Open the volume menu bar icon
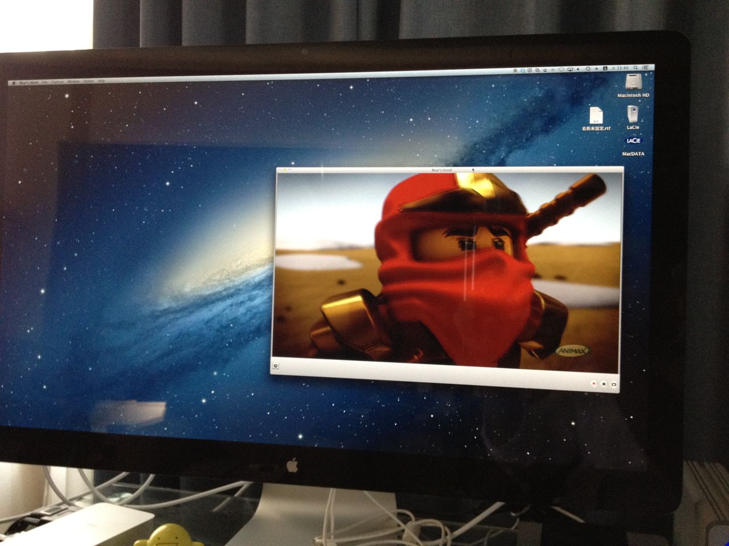The width and height of the screenshot is (729, 546). coord(577,69)
